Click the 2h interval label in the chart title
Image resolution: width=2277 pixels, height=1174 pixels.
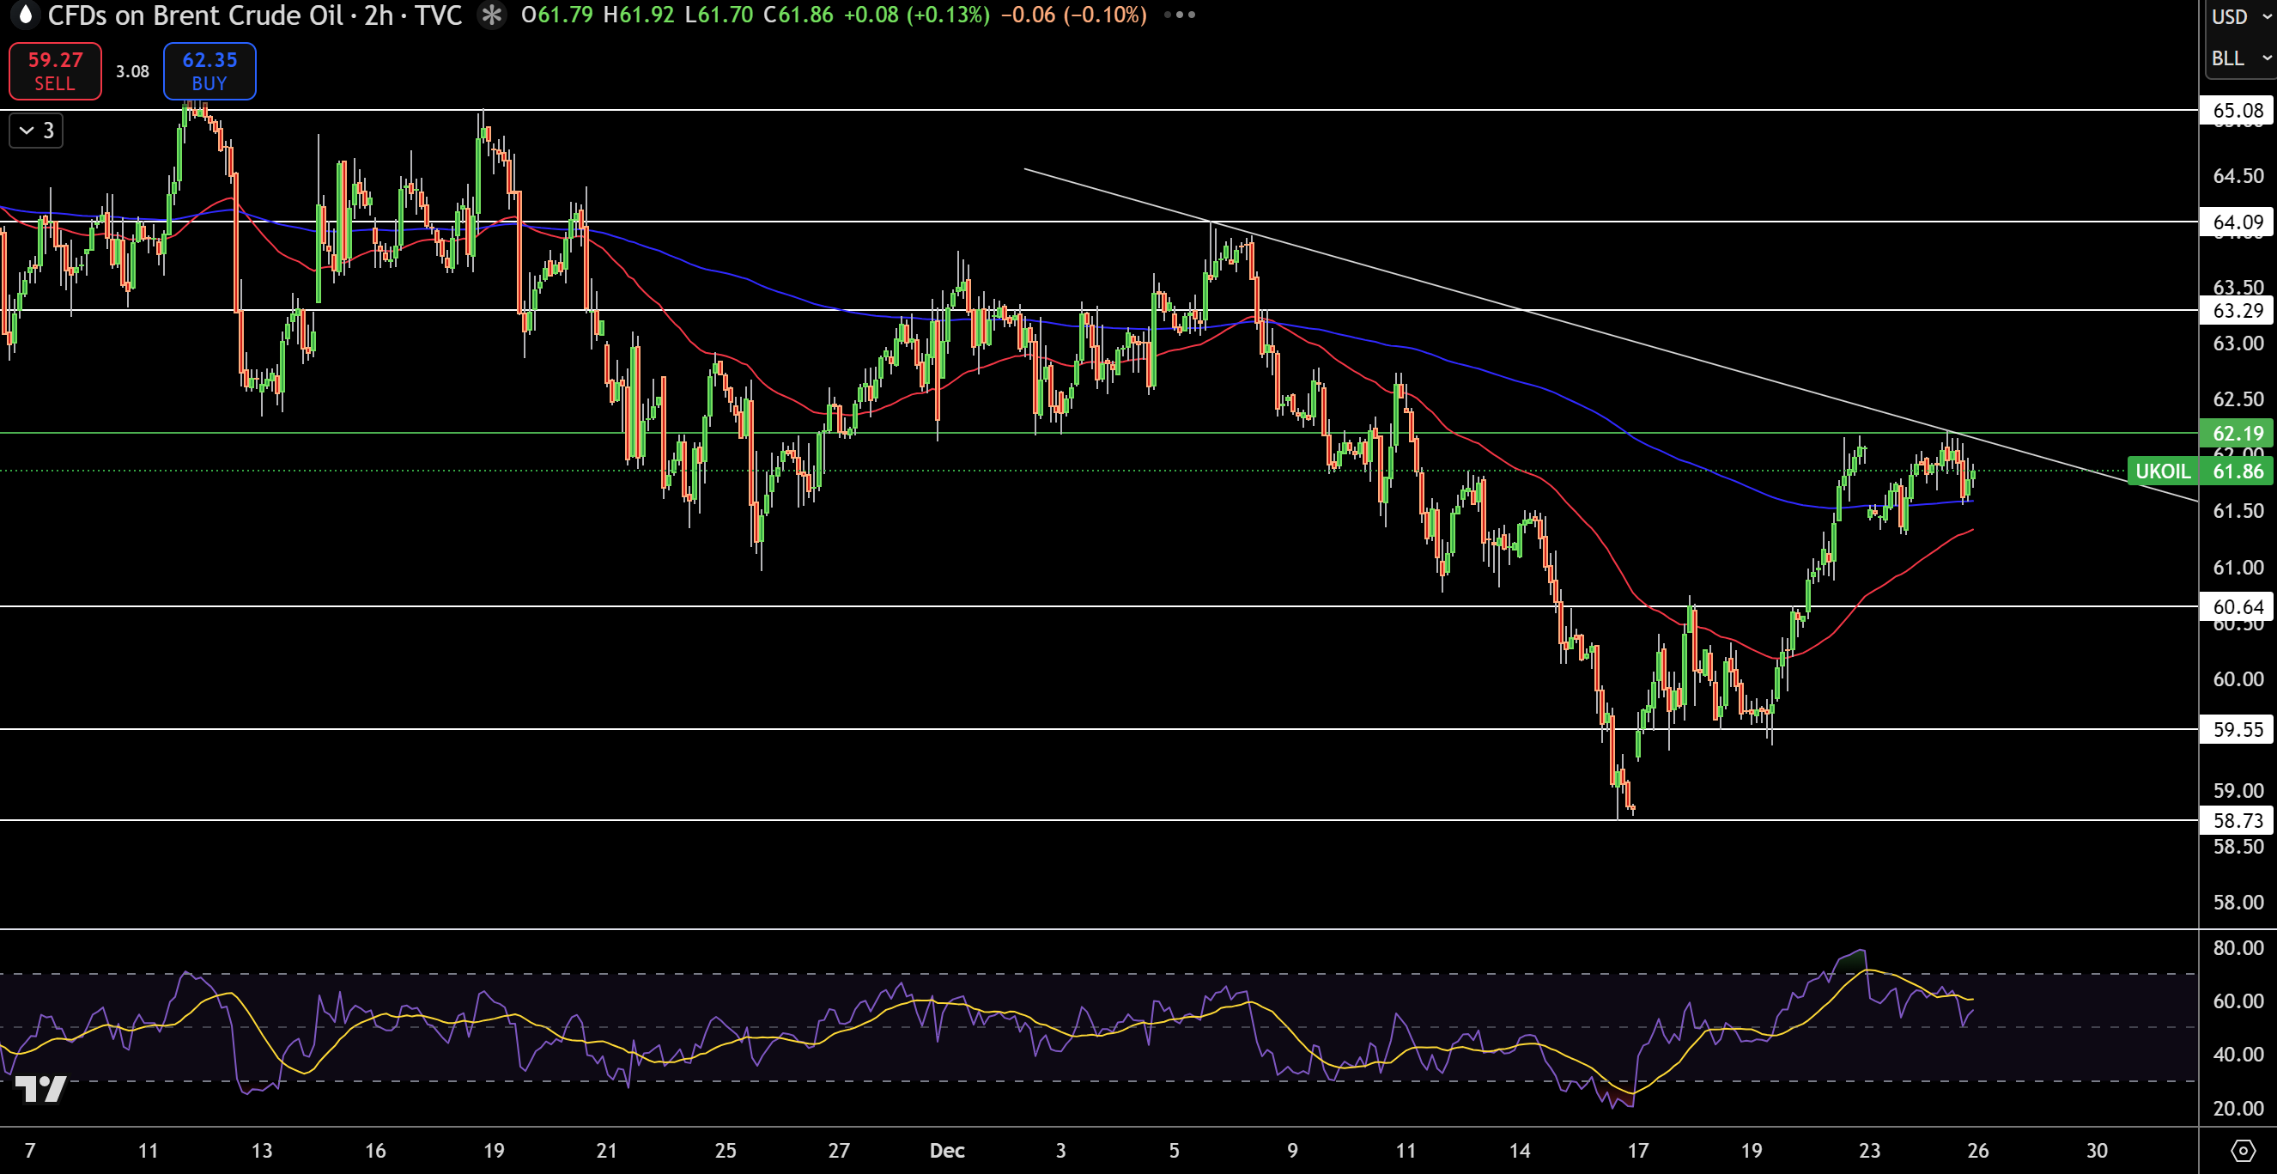(379, 15)
